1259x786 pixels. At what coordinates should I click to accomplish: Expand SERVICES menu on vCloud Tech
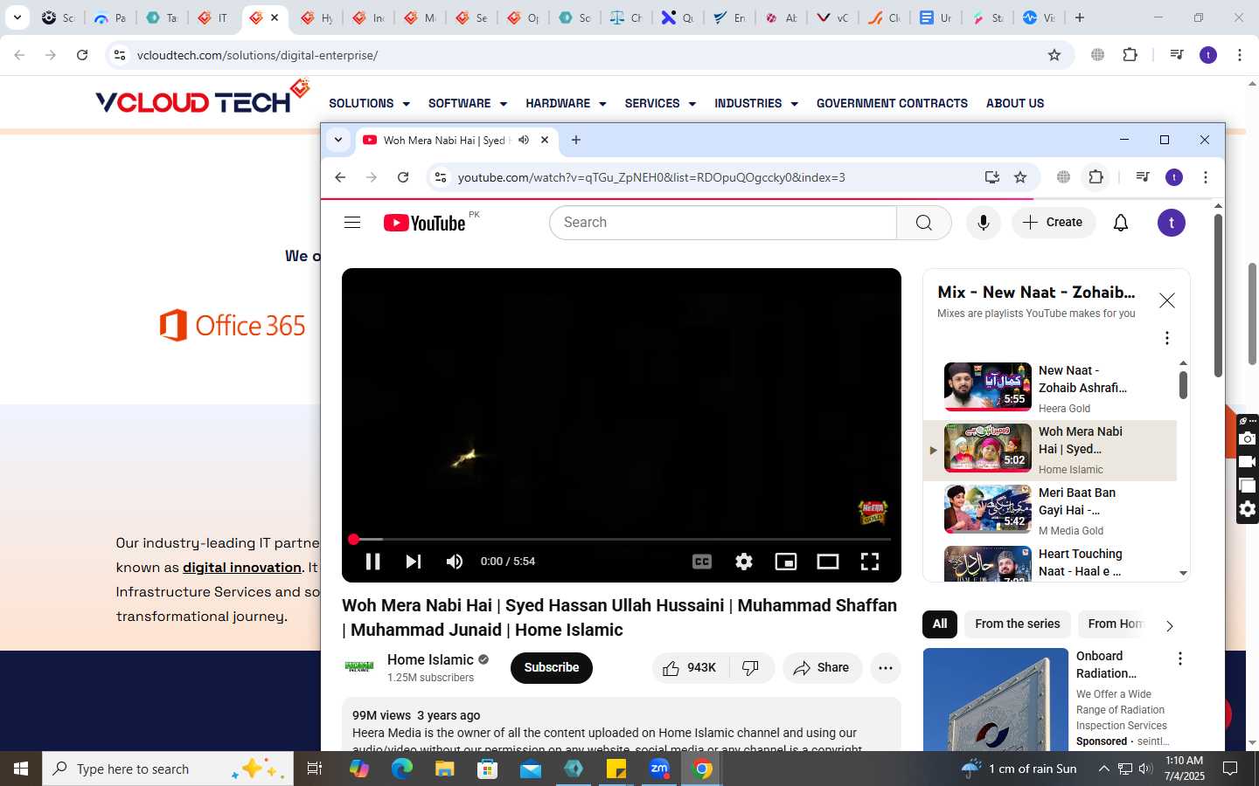[660, 103]
